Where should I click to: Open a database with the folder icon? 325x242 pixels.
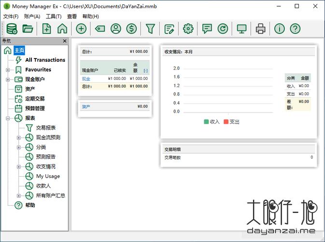28,29
